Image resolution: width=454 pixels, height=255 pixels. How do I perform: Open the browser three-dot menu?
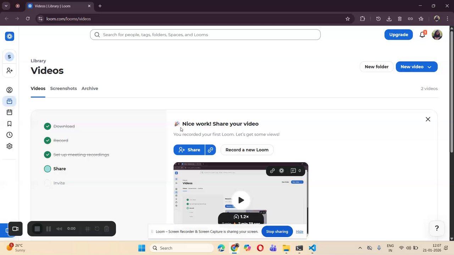tap(447, 19)
